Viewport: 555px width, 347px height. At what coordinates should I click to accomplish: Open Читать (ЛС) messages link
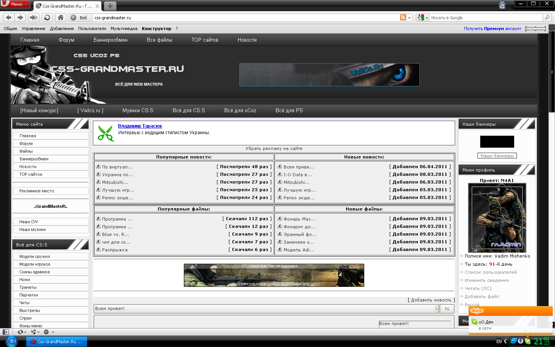click(x=478, y=288)
